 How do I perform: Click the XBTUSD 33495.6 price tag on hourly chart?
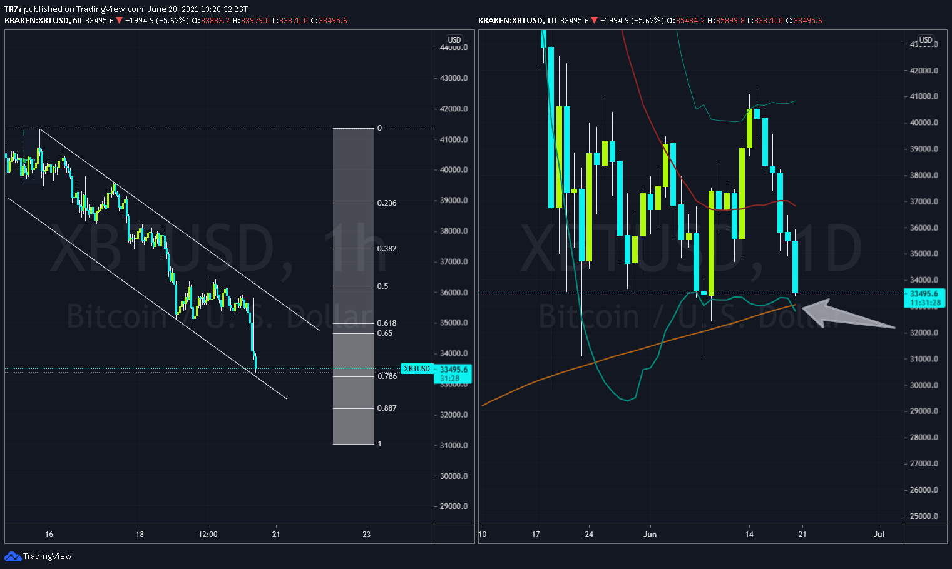coord(435,373)
